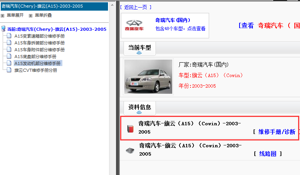This screenshot has width=300, height=175.
Task: Click the Cowin car photo thumbnail
Action: (148, 77)
